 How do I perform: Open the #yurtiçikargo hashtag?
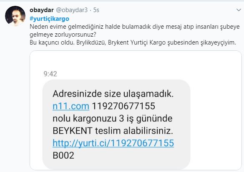point(49,19)
